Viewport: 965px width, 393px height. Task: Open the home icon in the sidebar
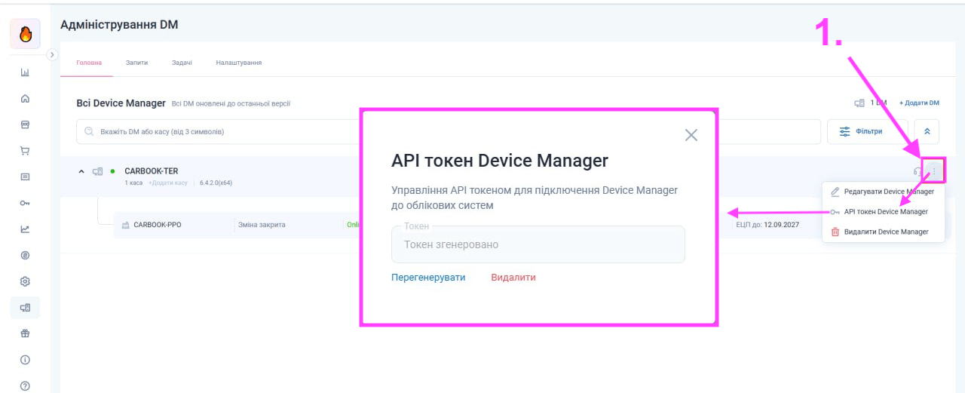click(25, 98)
